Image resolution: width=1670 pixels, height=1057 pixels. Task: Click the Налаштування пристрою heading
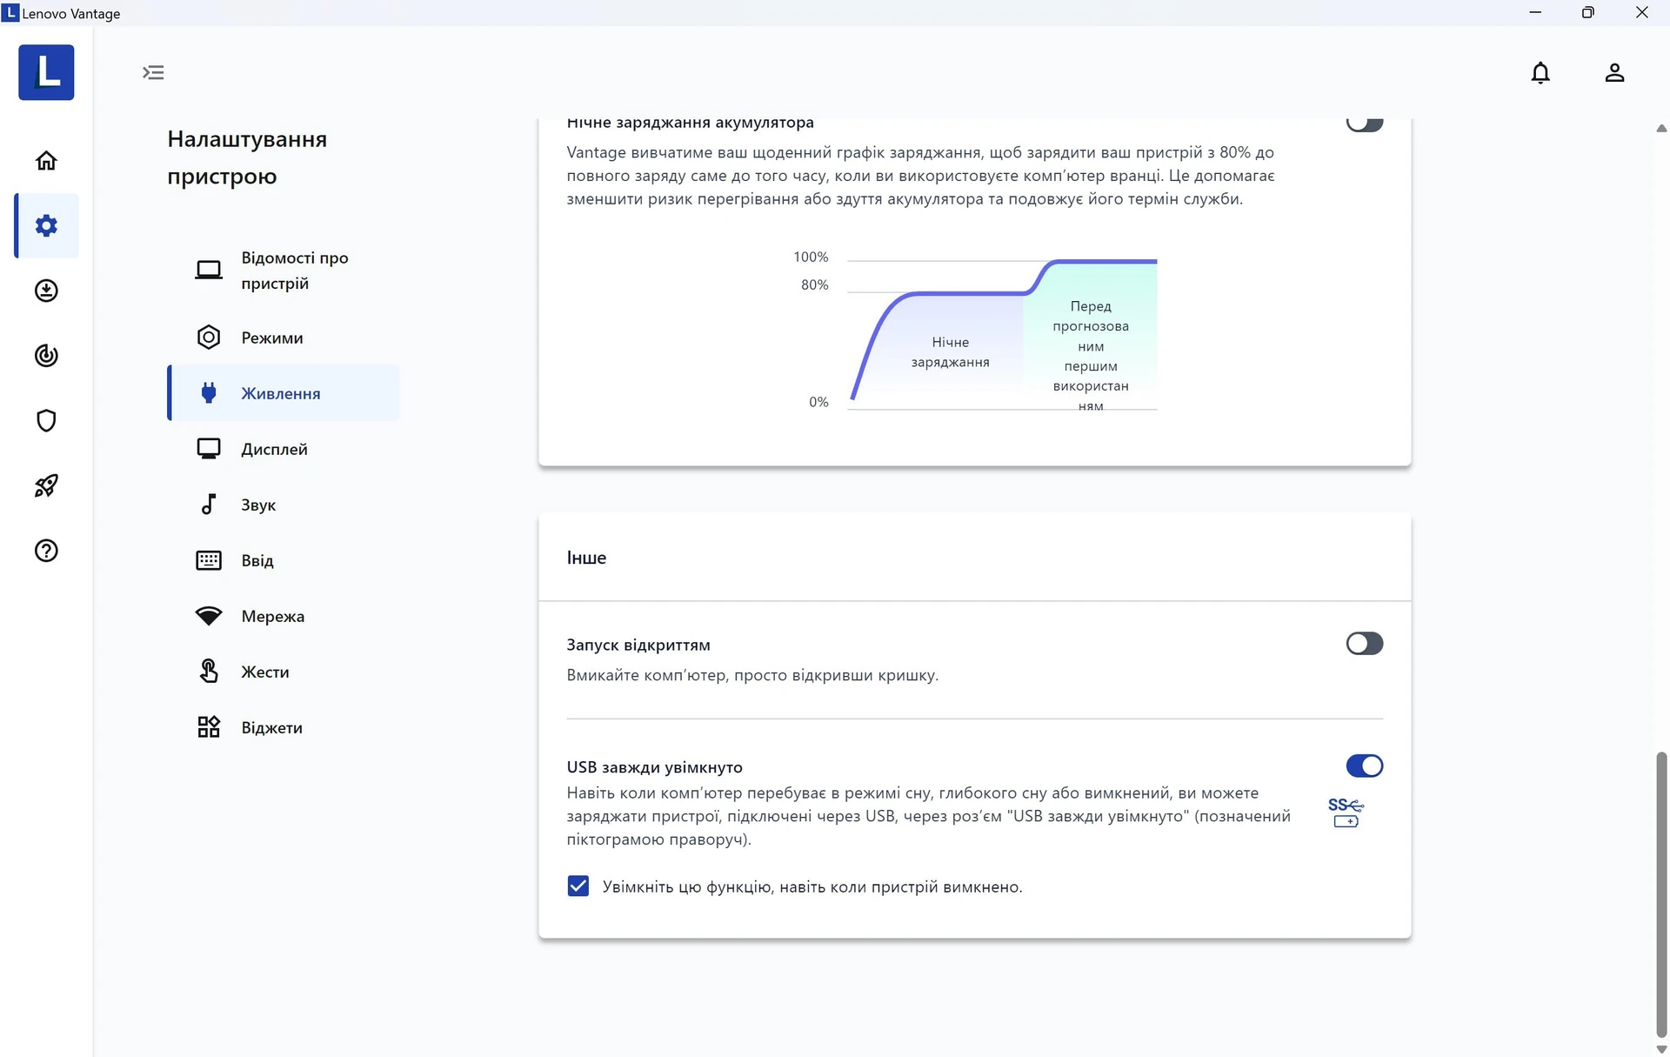click(x=247, y=157)
